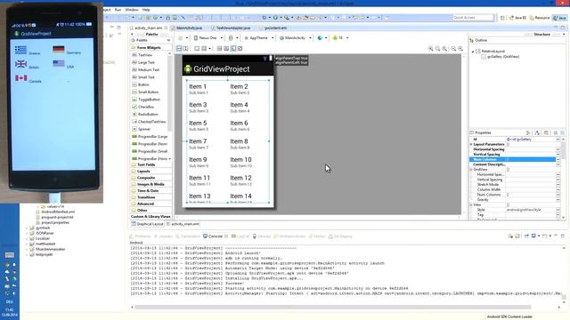Select Small Text widget in palette

146,77
